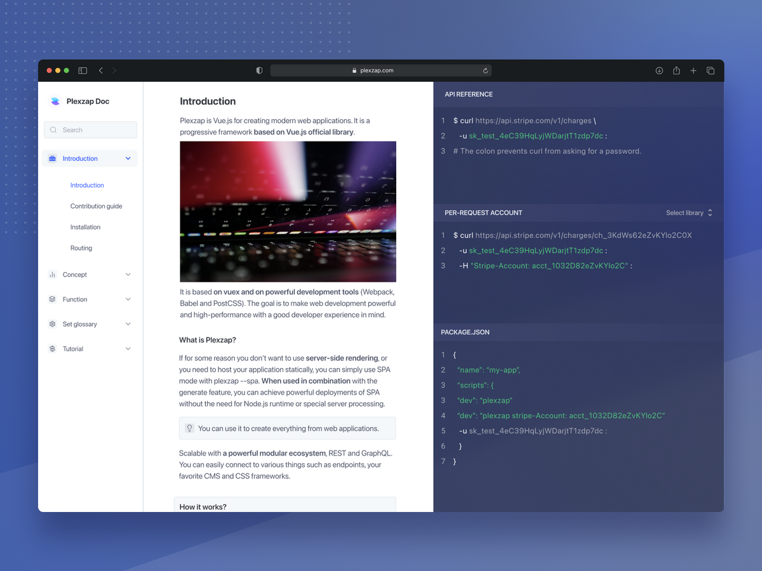Viewport: 762px width, 571px height.
Task: Click the colon comment line in API Reference
Action: click(x=547, y=151)
